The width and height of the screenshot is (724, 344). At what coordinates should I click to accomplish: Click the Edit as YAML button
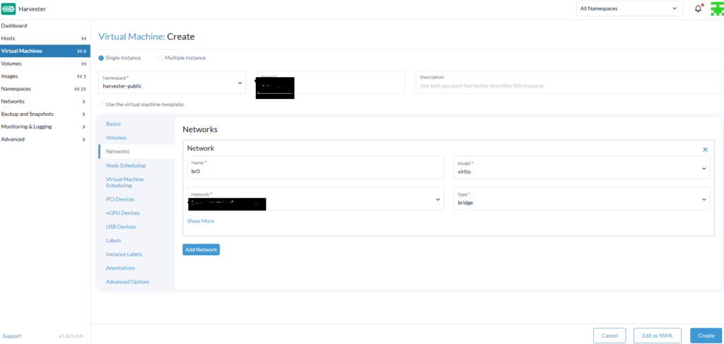[x=658, y=336]
